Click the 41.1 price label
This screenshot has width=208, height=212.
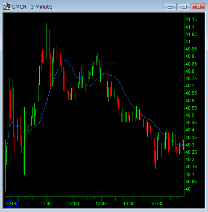coord(190,27)
